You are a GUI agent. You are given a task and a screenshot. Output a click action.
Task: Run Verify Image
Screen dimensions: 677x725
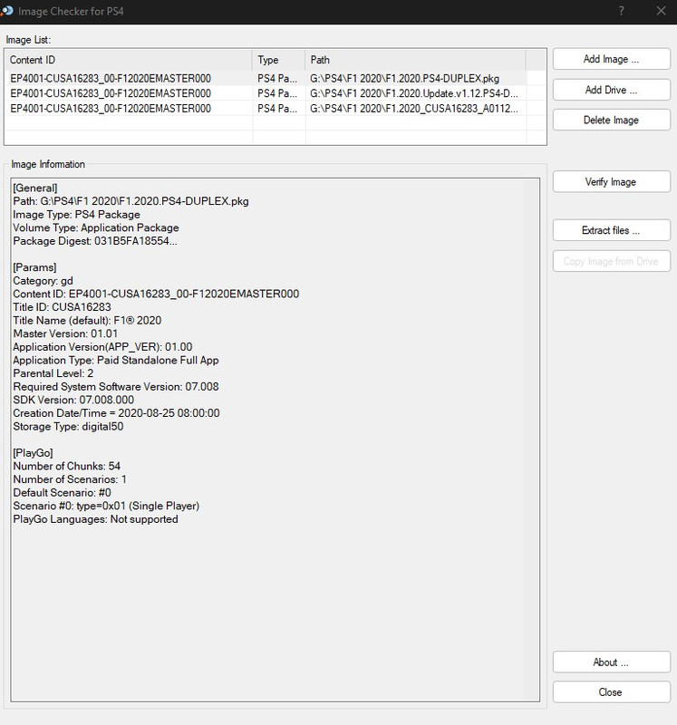[612, 182]
